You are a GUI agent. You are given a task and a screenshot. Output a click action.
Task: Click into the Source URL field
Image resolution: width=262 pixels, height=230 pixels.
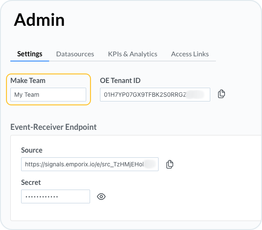coord(82,164)
